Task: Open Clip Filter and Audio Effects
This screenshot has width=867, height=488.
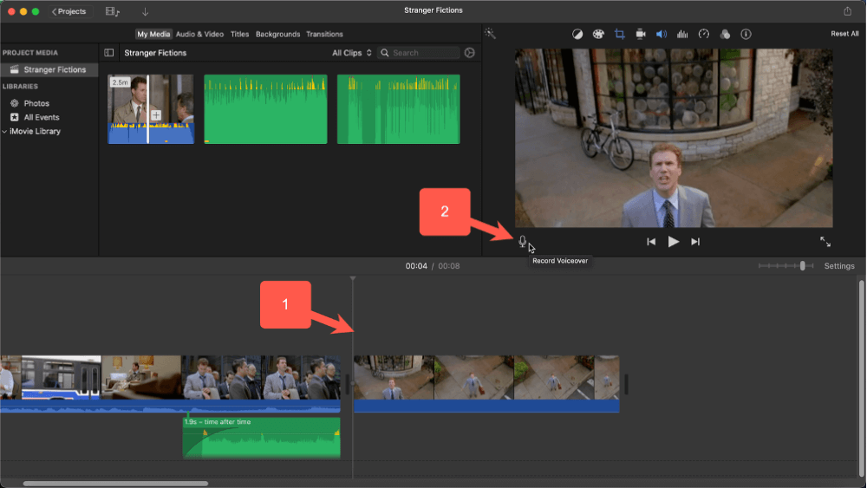Action: 725,35
